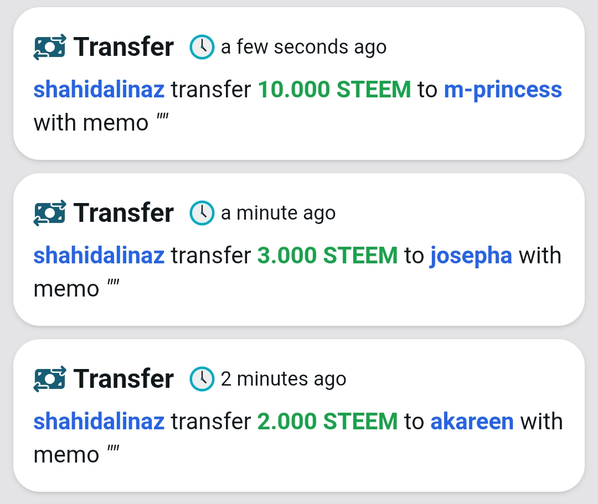Viewport: 598px width, 504px height.
Task: Click the Transfer heading in akareen card
Action: 123,378
